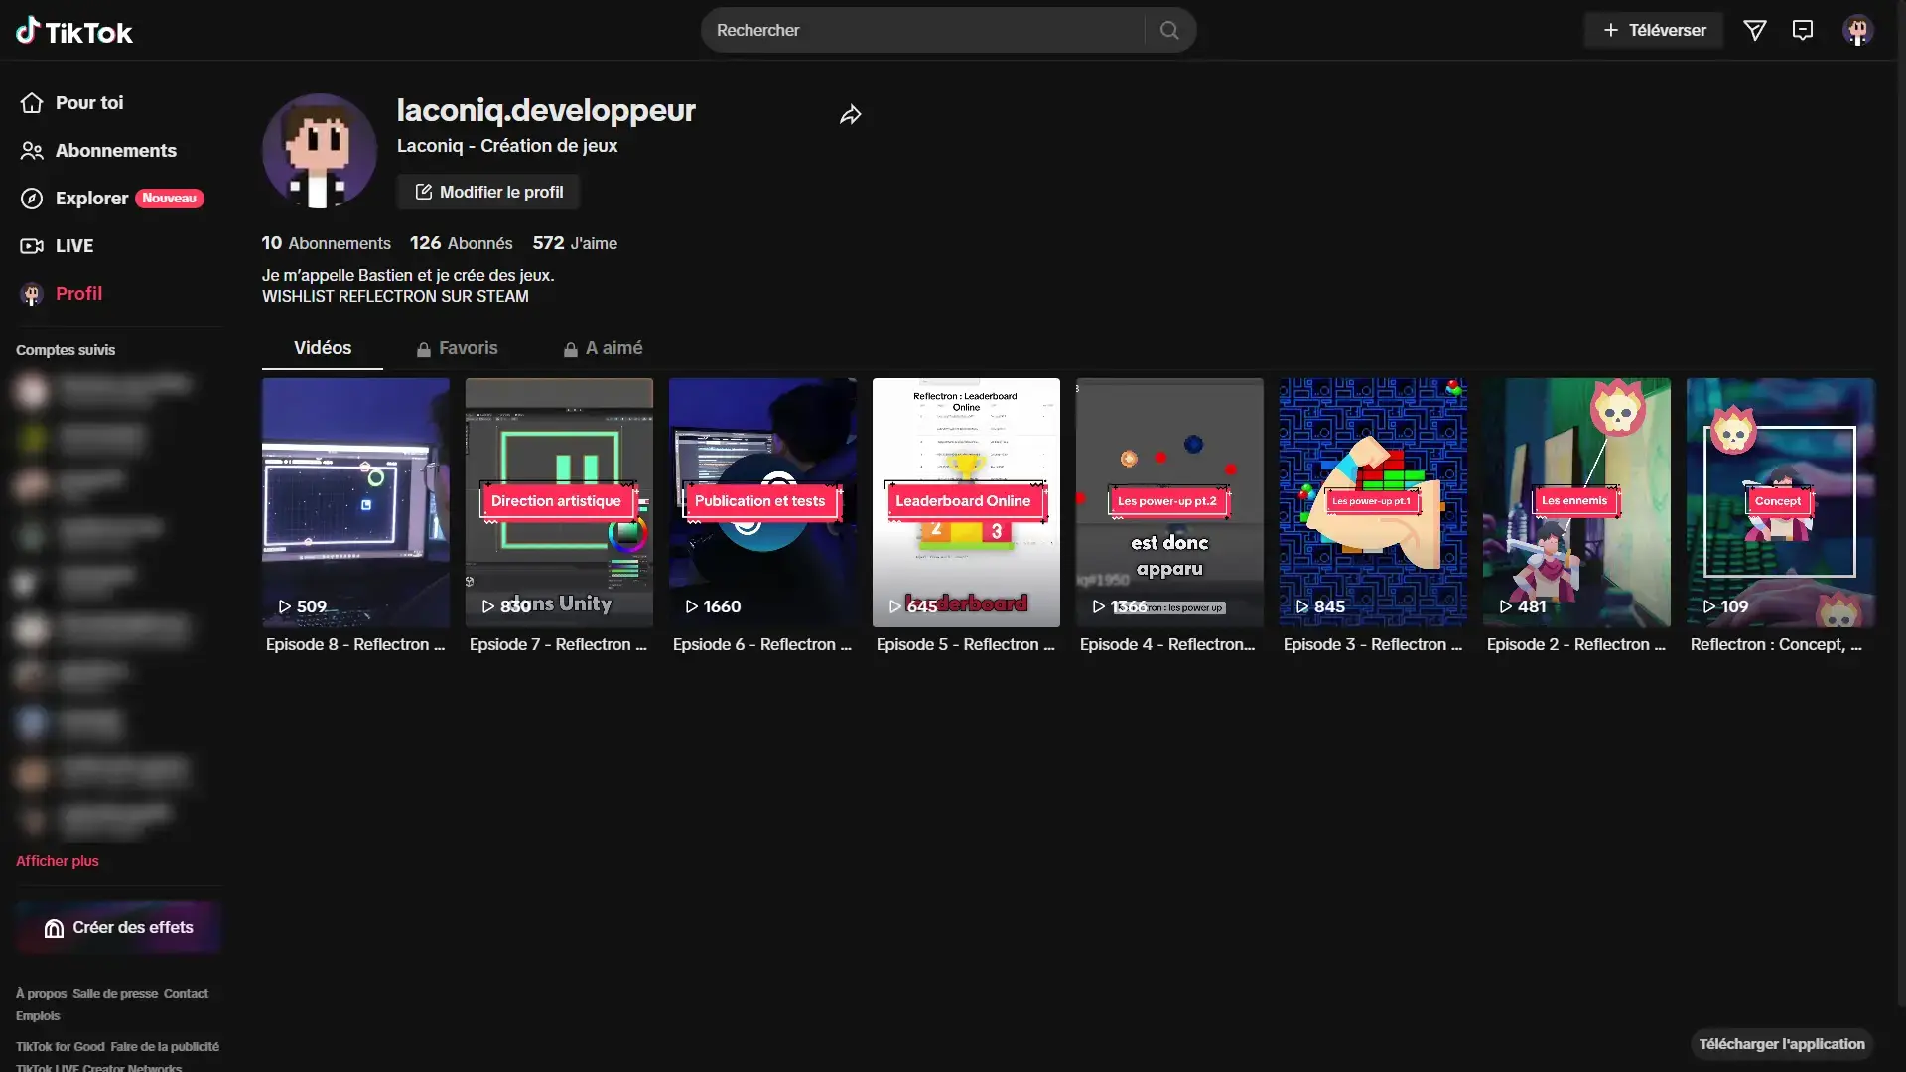Image resolution: width=1906 pixels, height=1072 pixels.
Task: Click 126 Abonnés count
Action: pos(461,243)
